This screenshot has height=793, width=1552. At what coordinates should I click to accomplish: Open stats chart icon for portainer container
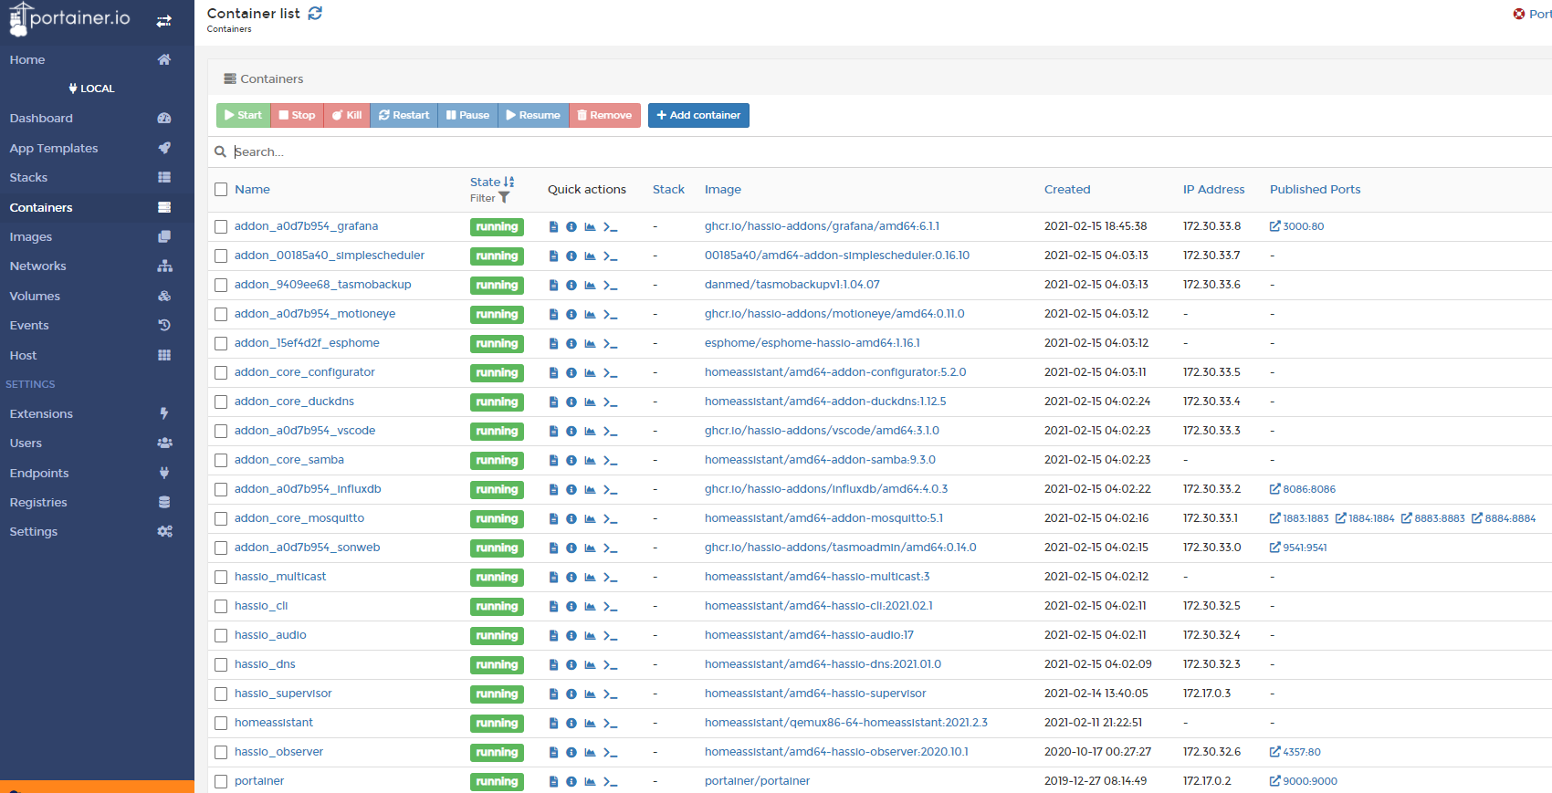[x=590, y=782]
